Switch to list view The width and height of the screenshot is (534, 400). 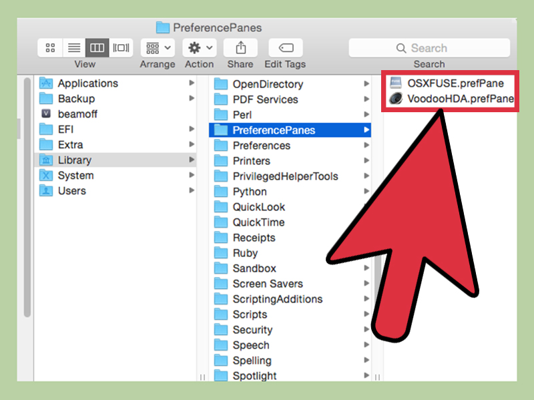coord(74,47)
